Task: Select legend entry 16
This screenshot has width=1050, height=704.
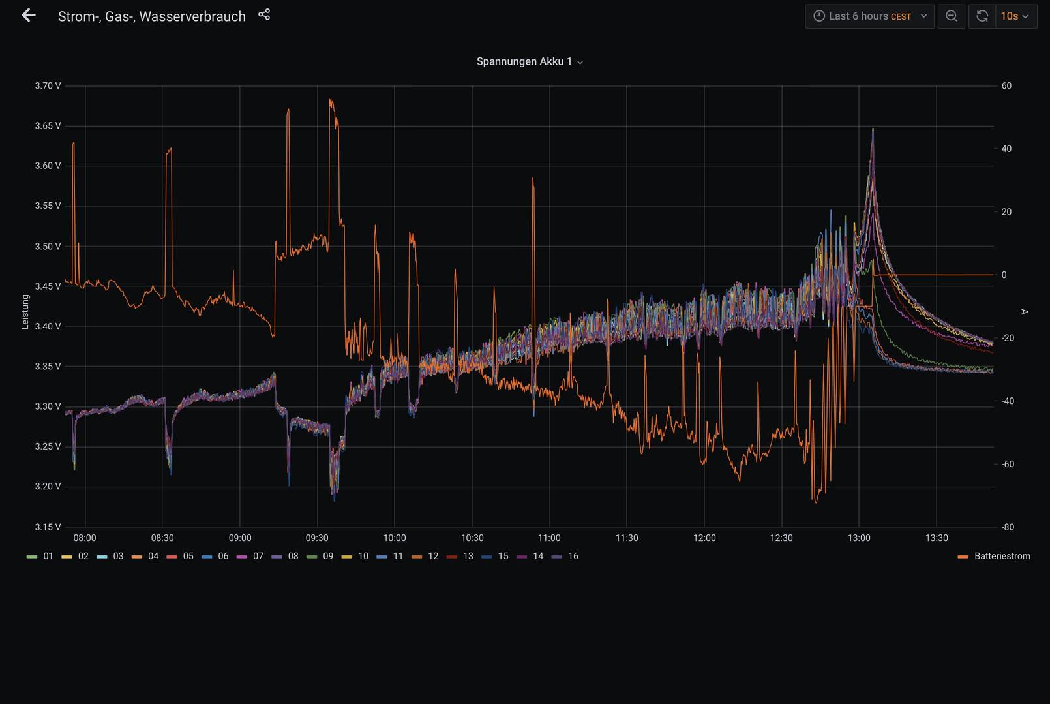Action: pyautogui.click(x=565, y=556)
